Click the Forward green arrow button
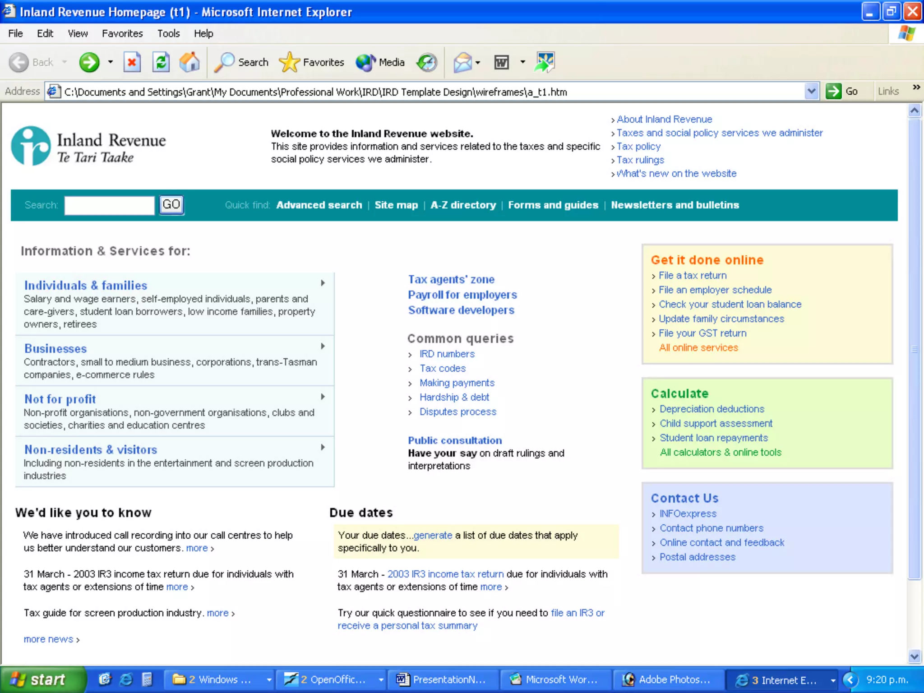924x693 pixels. [89, 62]
